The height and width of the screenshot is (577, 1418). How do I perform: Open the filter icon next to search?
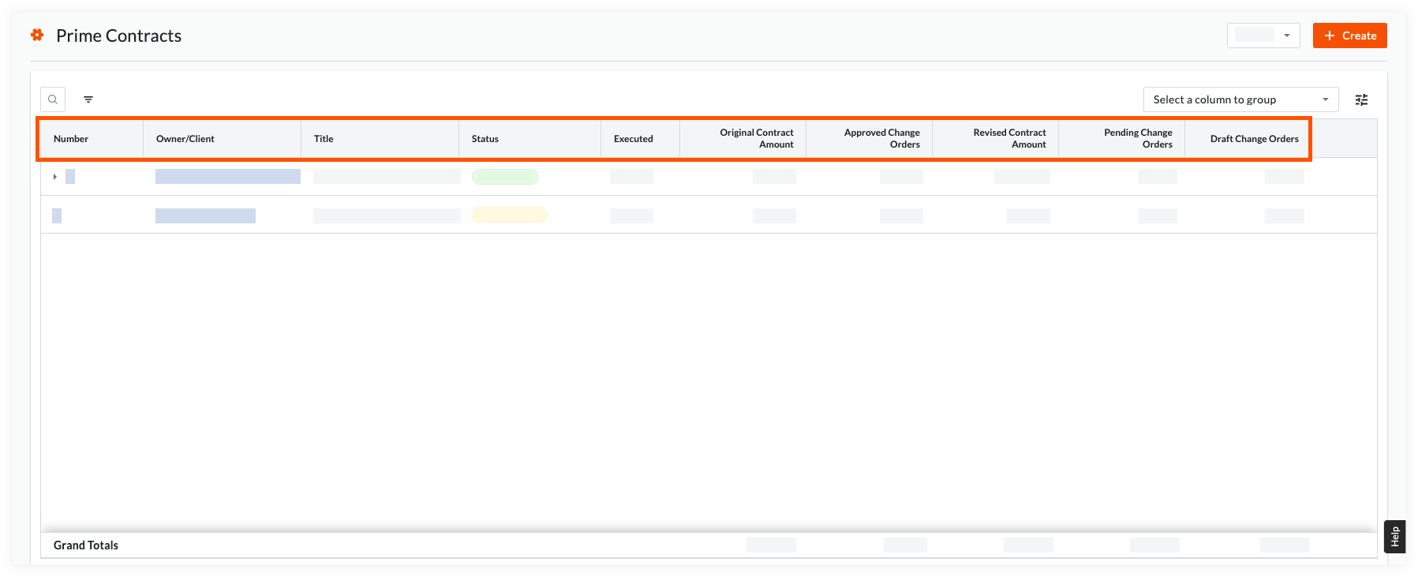tap(88, 99)
